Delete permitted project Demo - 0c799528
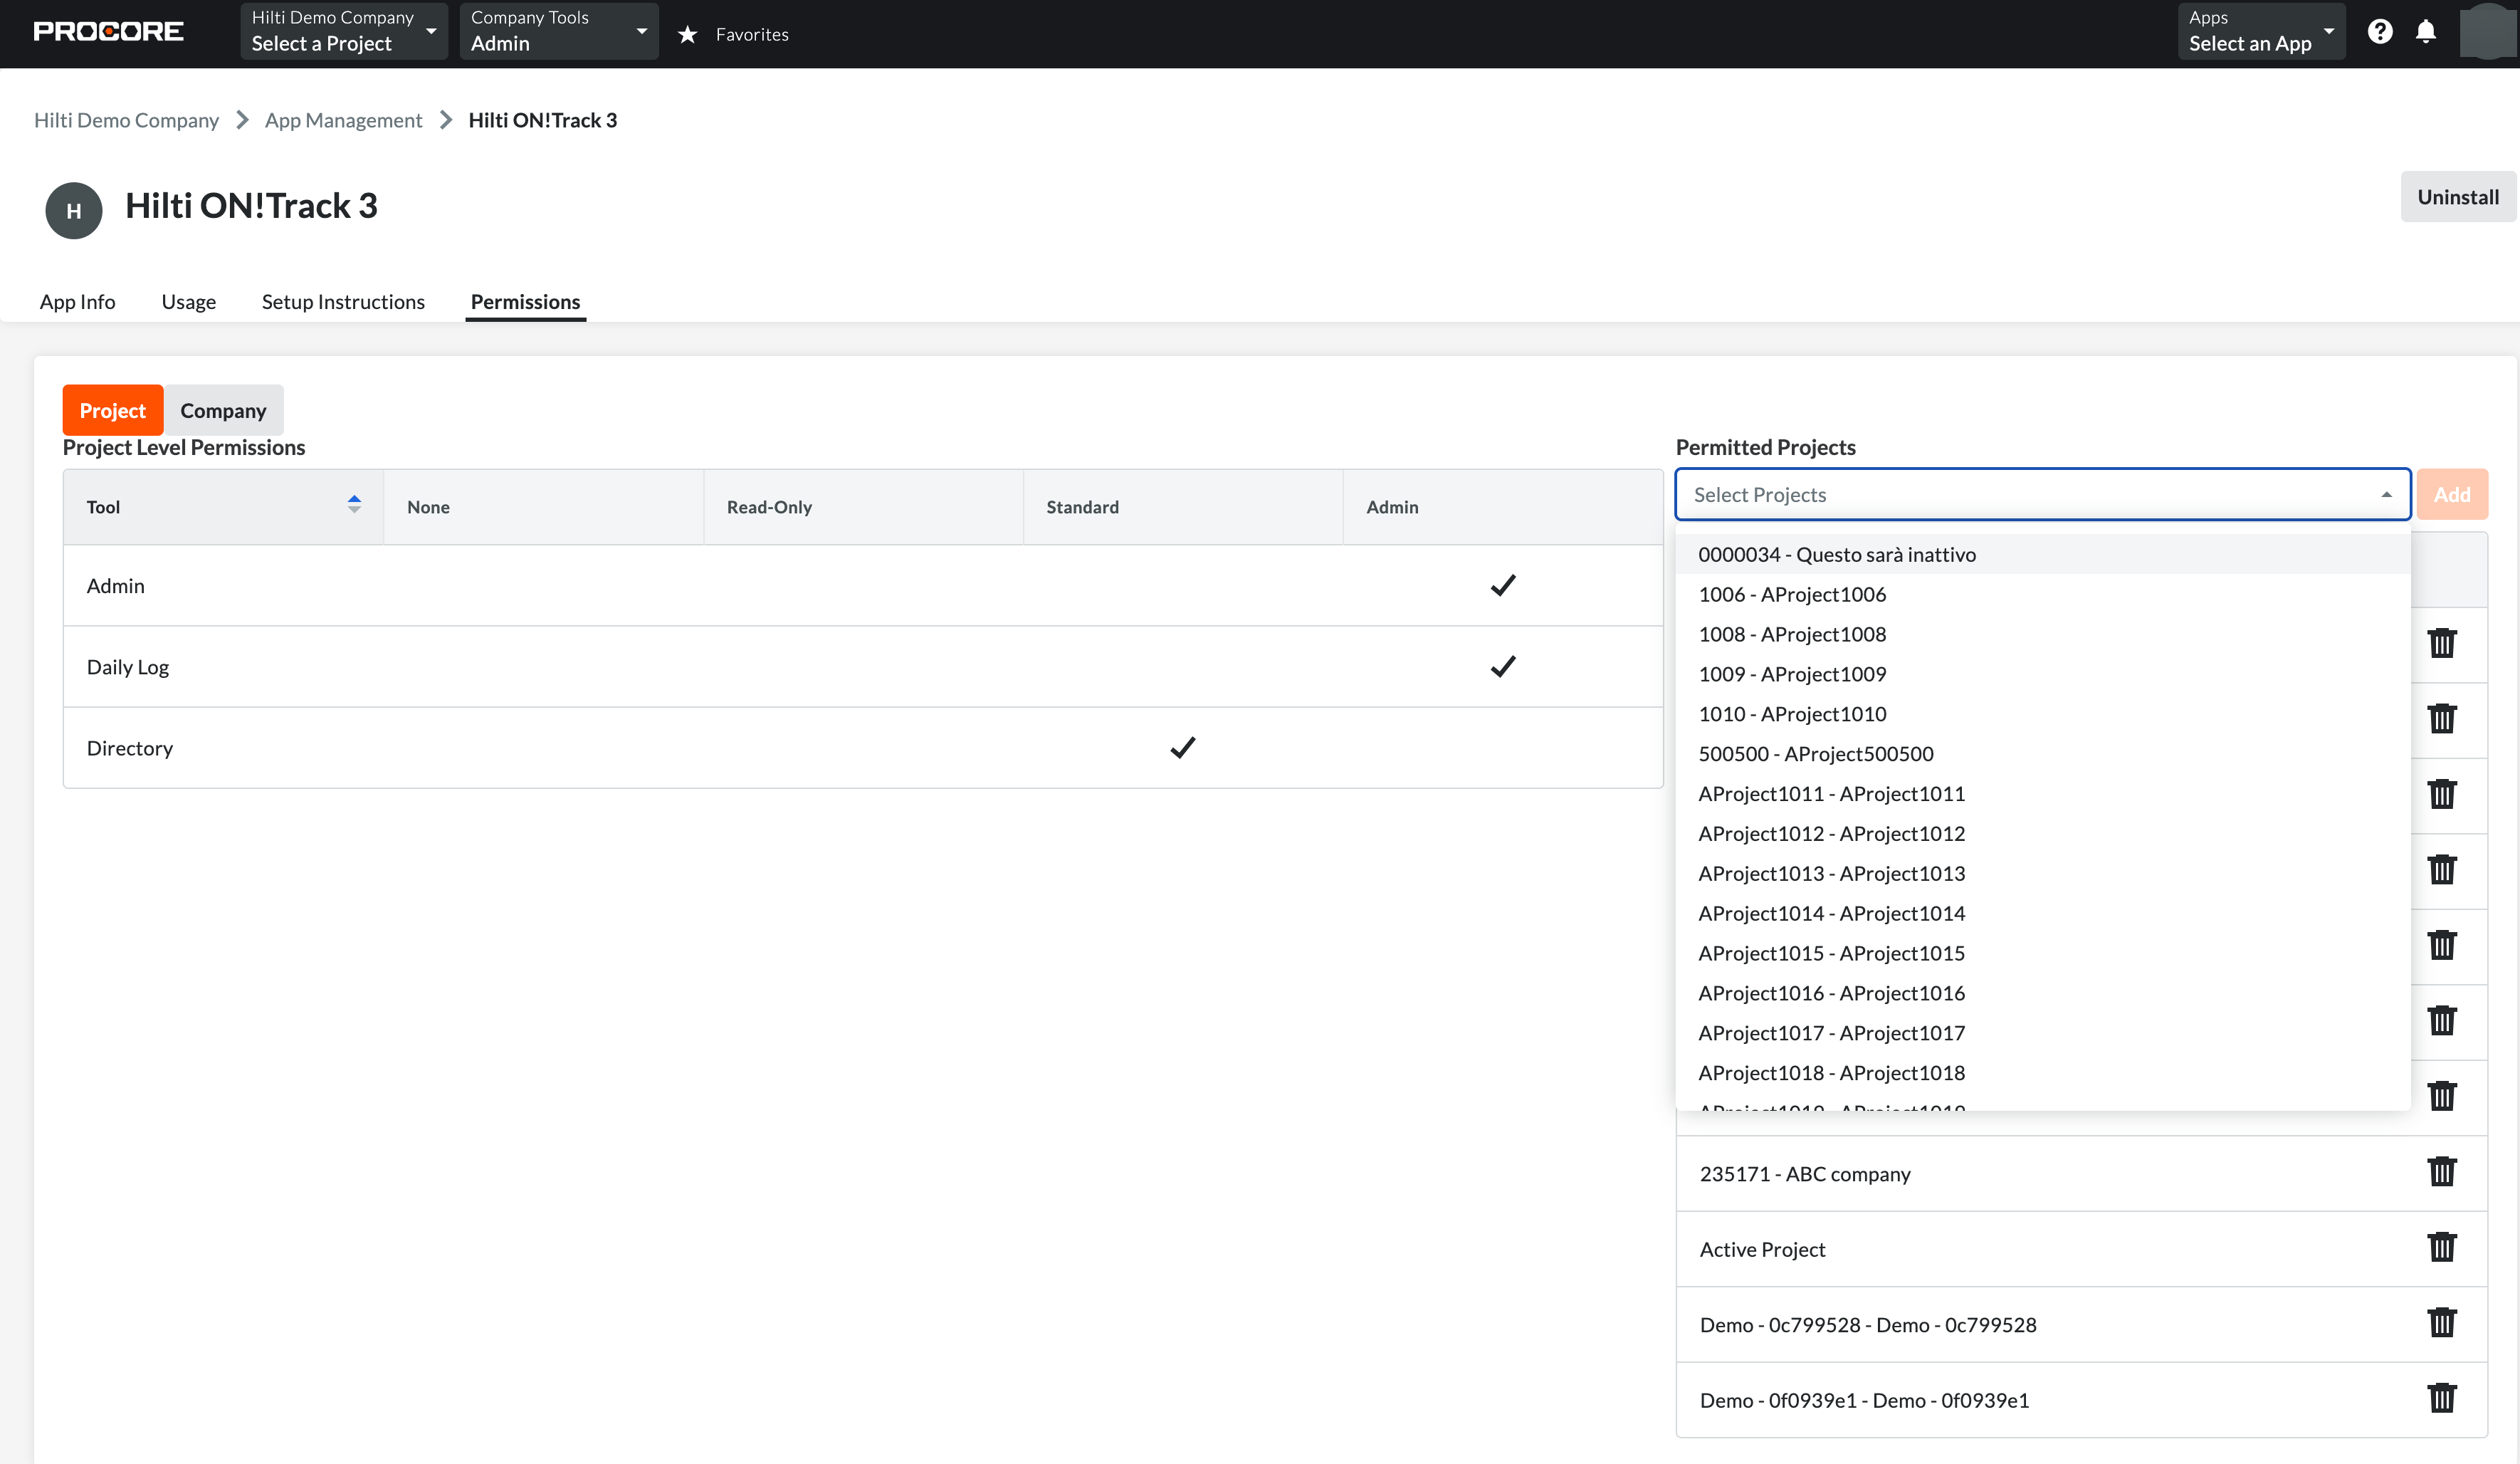 coord(2442,1322)
